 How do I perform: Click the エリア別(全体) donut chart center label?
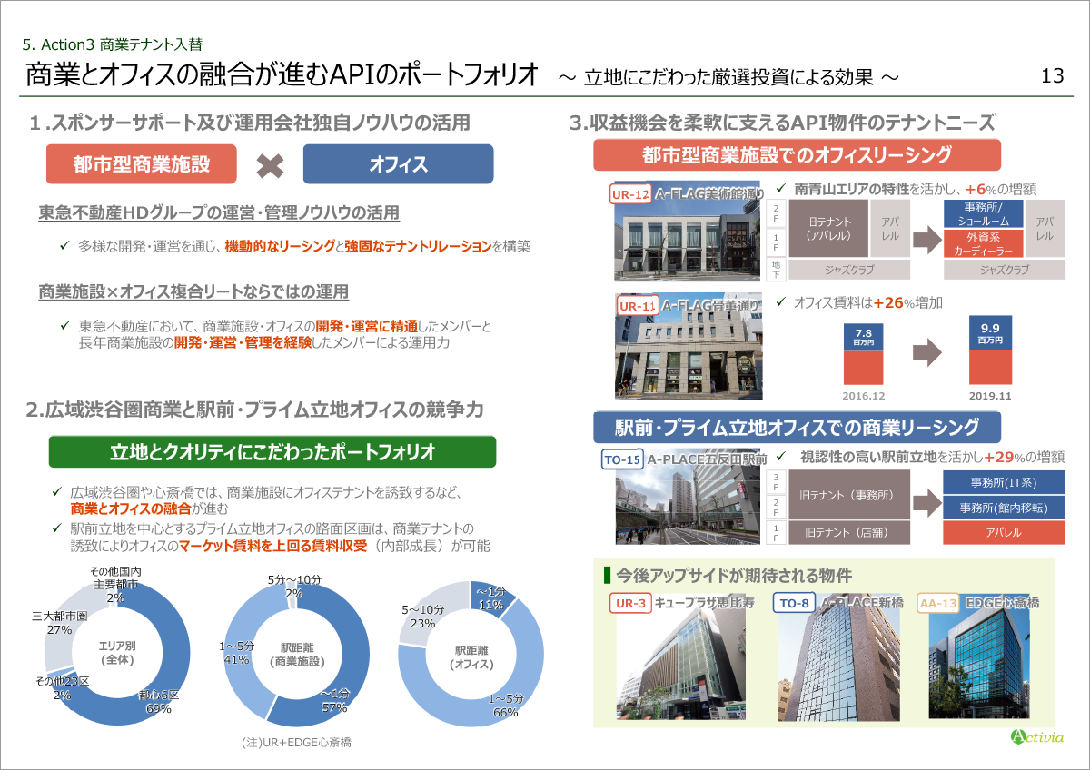117,653
